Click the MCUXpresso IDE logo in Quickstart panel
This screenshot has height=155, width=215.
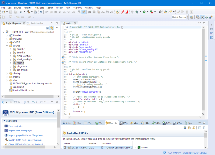click(x=6, y=113)
